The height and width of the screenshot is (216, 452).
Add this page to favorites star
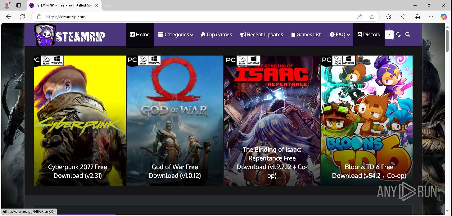pos(372,17)
